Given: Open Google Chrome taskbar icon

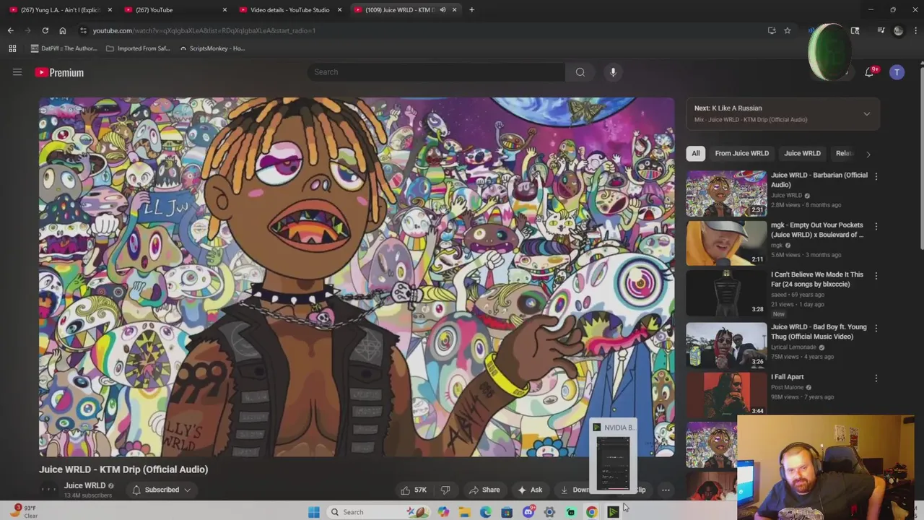Looking at the screenshot, I should click(592, 512).
